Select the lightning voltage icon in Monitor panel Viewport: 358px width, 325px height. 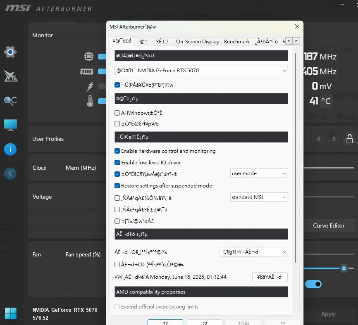pyautogui.click(x=90, y=86)
